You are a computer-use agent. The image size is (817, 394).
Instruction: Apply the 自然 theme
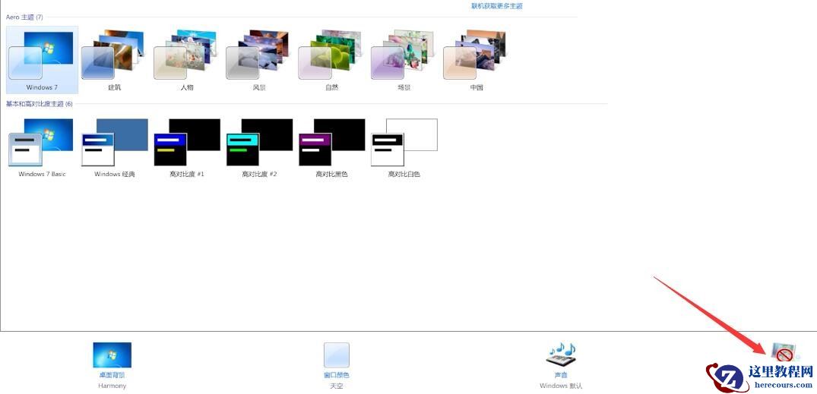coord(331,60)
